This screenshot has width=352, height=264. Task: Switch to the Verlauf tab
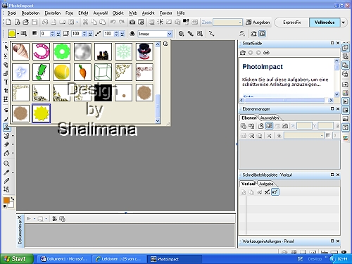pos(248,184)
